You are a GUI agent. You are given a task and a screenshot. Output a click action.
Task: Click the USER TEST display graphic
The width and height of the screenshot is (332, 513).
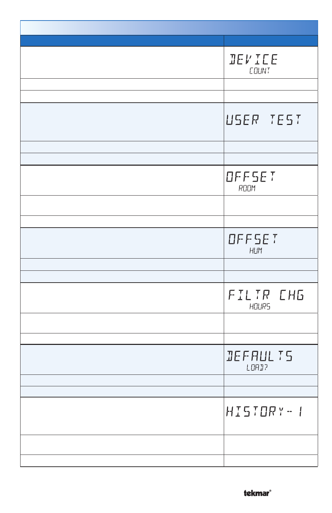263,120
